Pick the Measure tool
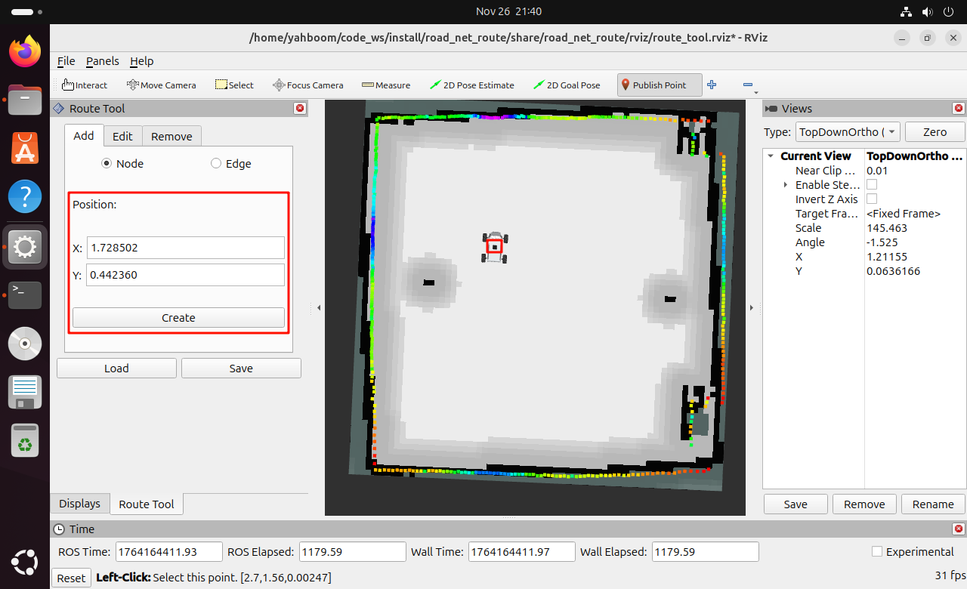This screenshot has height=589, width=967. [x=385, y=85]
